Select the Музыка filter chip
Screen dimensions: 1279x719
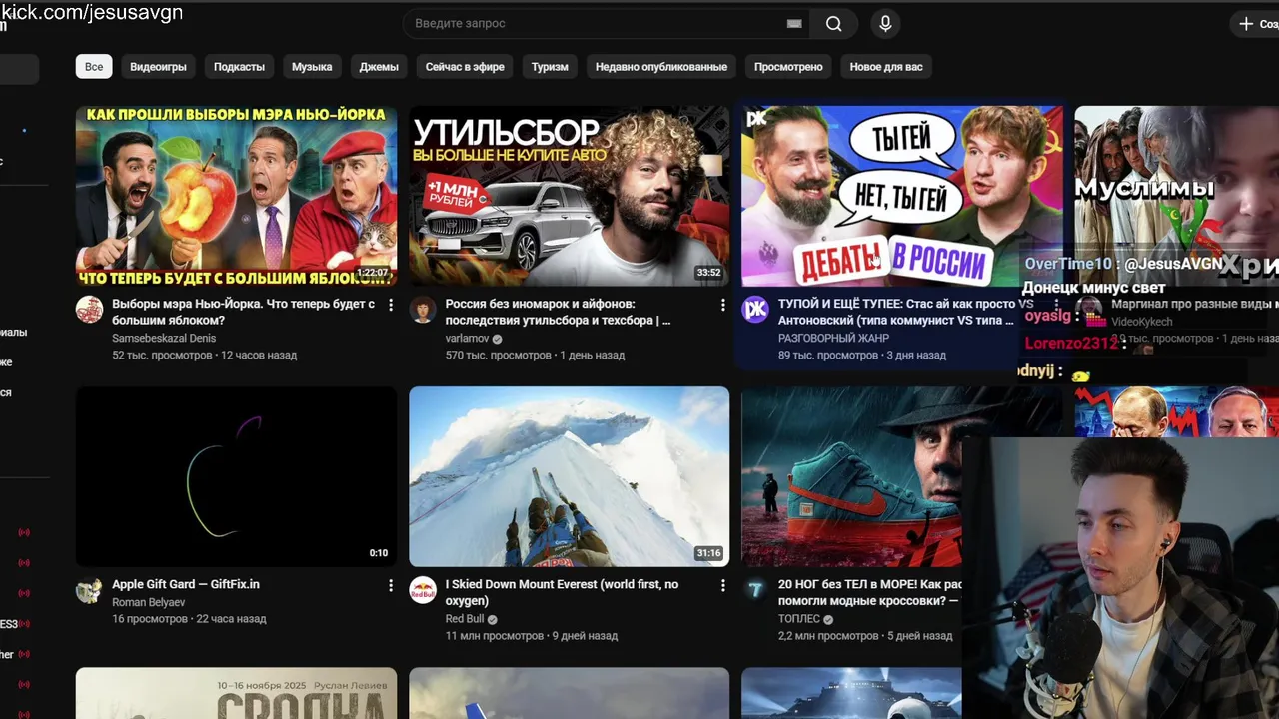tap(312, 67)
